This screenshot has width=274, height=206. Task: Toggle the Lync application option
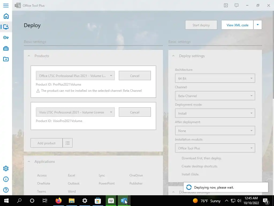pyautogui.click(x=102, y=175)
